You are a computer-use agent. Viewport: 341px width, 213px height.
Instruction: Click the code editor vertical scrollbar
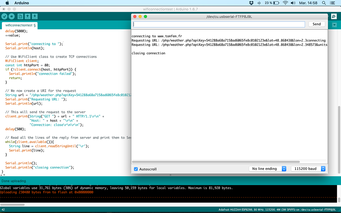coord(339,140)
